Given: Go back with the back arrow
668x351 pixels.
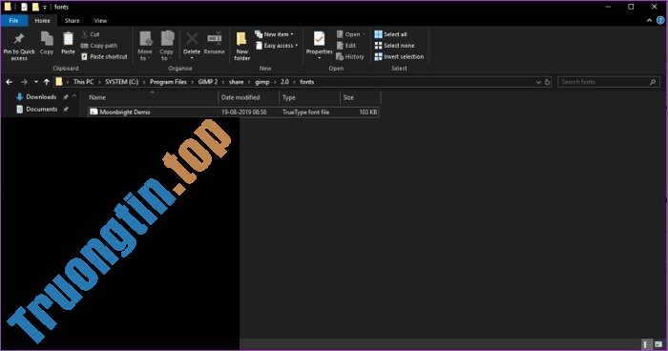Looking at the screenshot, I should click(10, 82).
